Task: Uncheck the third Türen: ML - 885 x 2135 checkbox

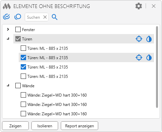Action: coord(23,67)
